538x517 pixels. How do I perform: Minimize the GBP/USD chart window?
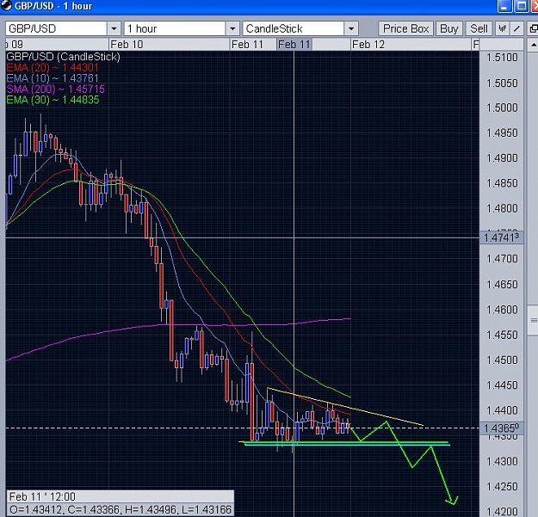pyautogui.click(x=504, y=6)
